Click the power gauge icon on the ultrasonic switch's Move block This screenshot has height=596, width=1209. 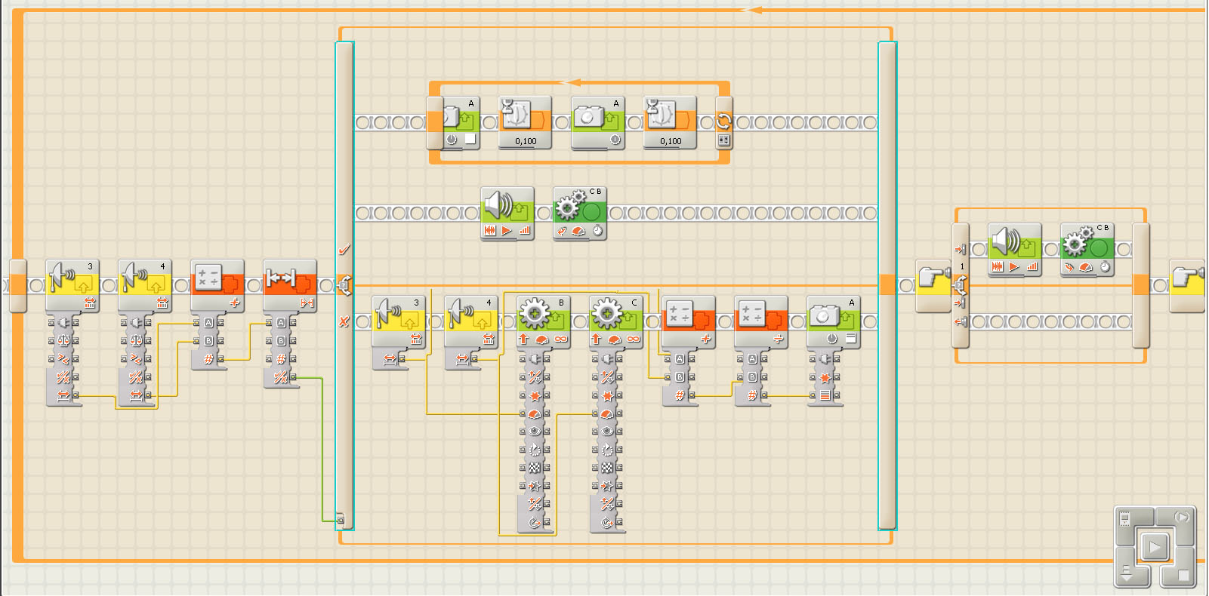click(x=579, y=231)
